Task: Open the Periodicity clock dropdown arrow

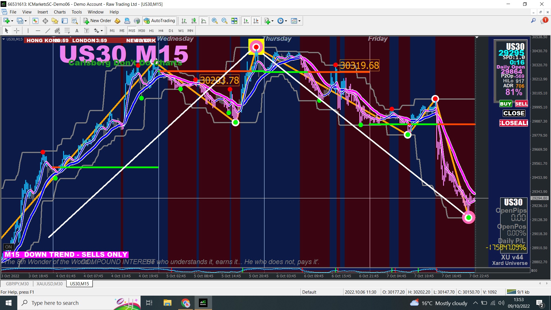Action: click(286, 21)
